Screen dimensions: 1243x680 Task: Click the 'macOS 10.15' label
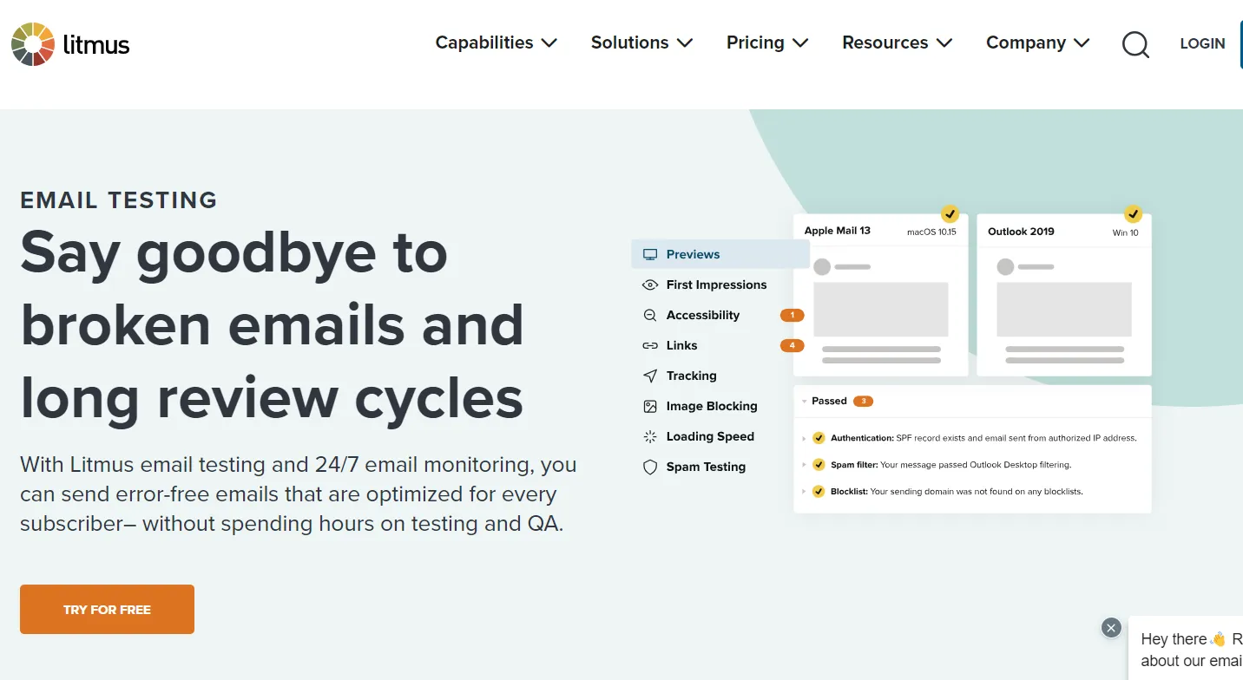931,232
